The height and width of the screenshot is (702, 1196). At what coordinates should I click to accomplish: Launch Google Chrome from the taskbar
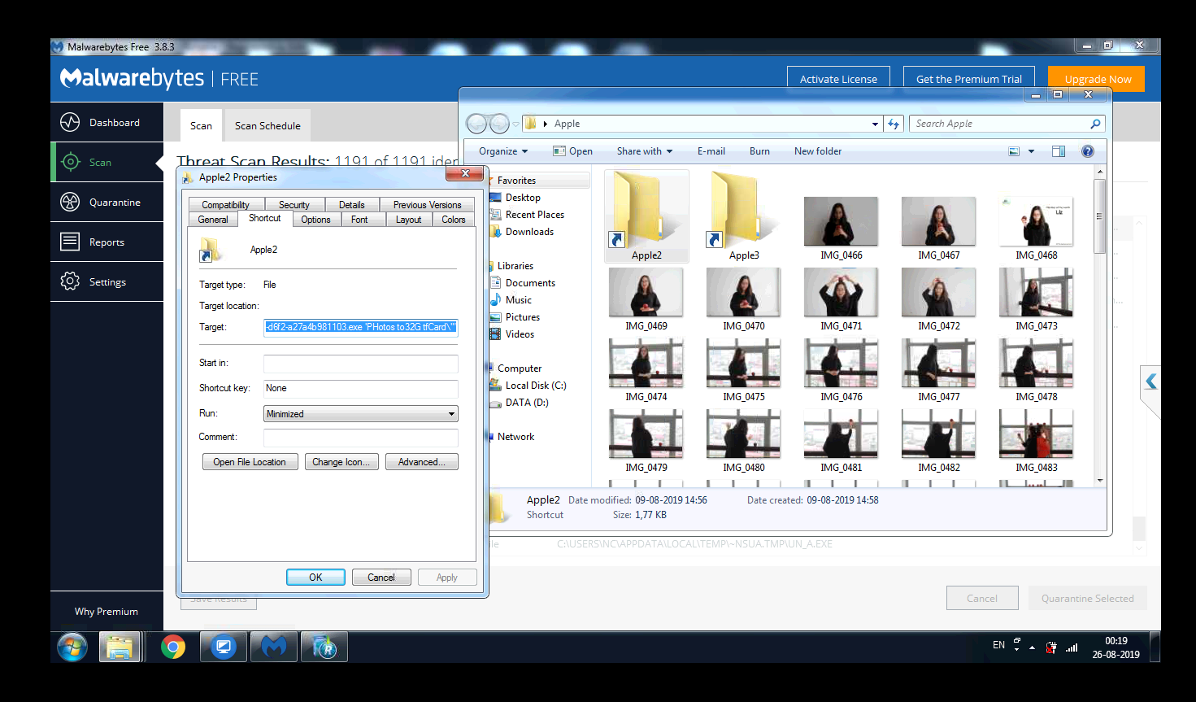pos(173,647)
